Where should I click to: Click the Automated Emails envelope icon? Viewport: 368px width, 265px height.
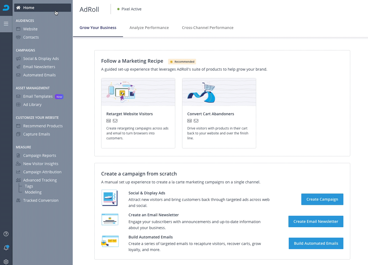coord(18,75)
